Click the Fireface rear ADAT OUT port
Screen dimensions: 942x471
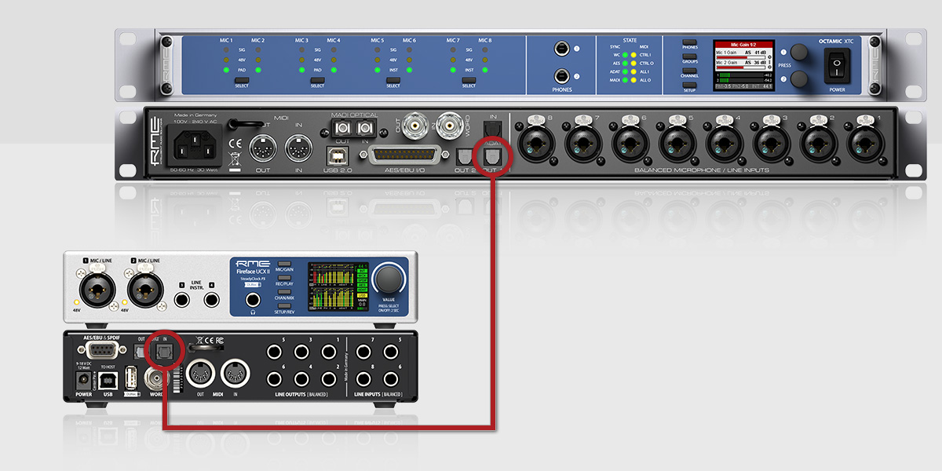tap(139, 352)
